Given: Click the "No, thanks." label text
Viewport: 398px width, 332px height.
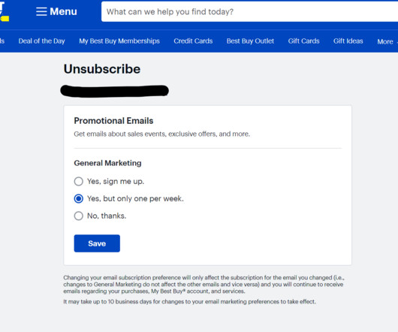Looking at the screenshot, I should point(107,216).
